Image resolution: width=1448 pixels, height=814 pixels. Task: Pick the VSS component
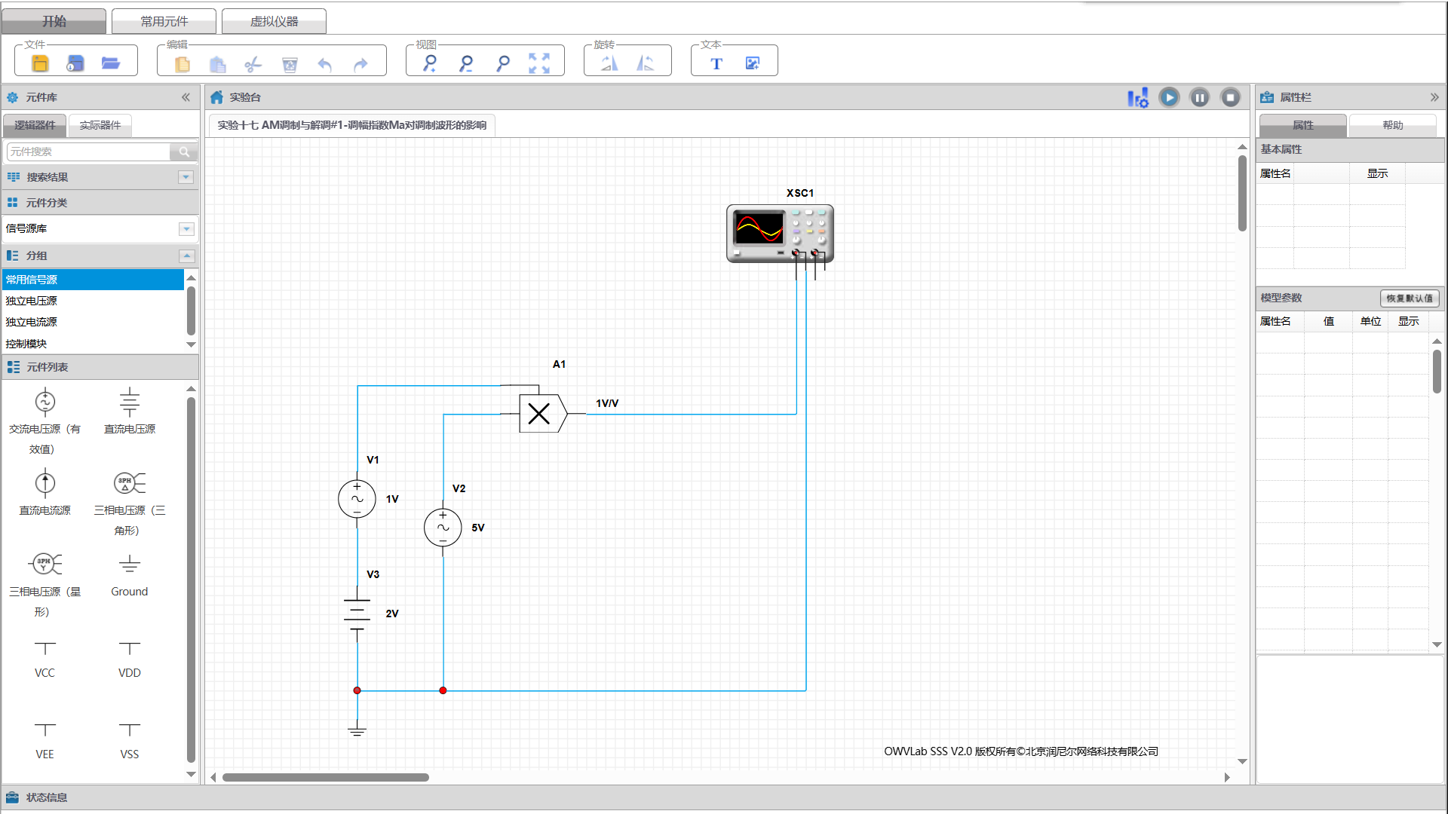130,740
